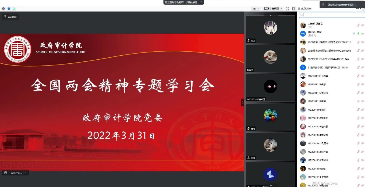The height and width of the screenshot is (187, 365).
Task: Open the 成员(199) members panel tab
Action: [306, 9]
